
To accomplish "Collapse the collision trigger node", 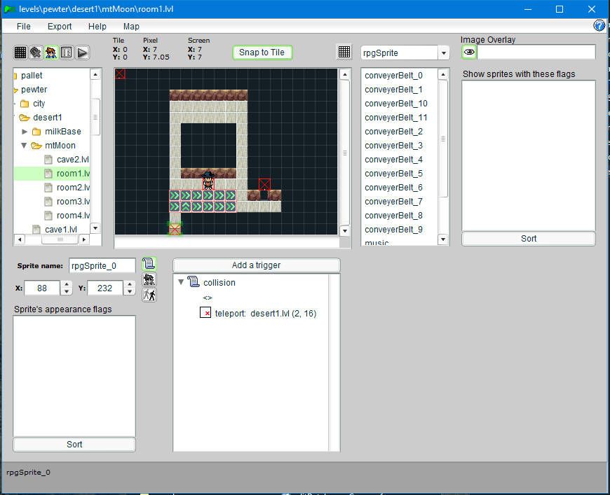I will [182, 283].
